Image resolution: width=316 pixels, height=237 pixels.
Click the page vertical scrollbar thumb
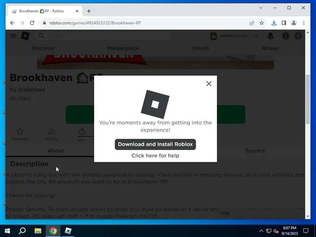(308, 99)
